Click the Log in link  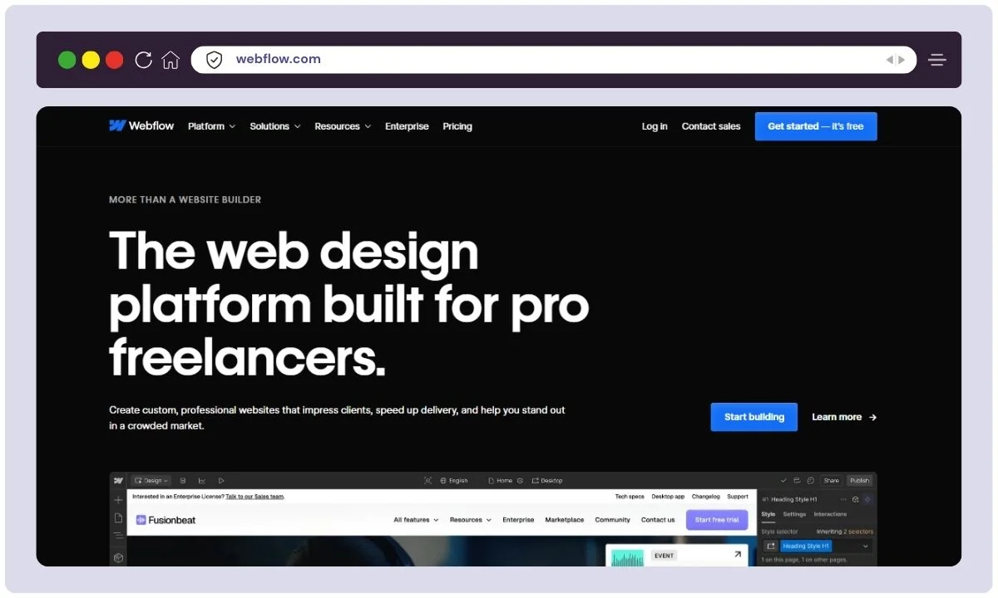[655, 126]
